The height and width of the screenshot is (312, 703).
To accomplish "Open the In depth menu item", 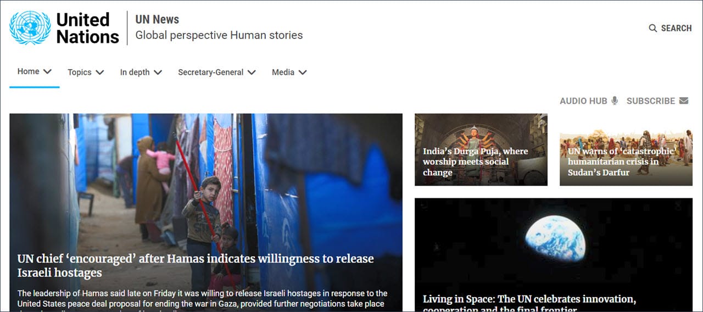I will pos(135,73).
